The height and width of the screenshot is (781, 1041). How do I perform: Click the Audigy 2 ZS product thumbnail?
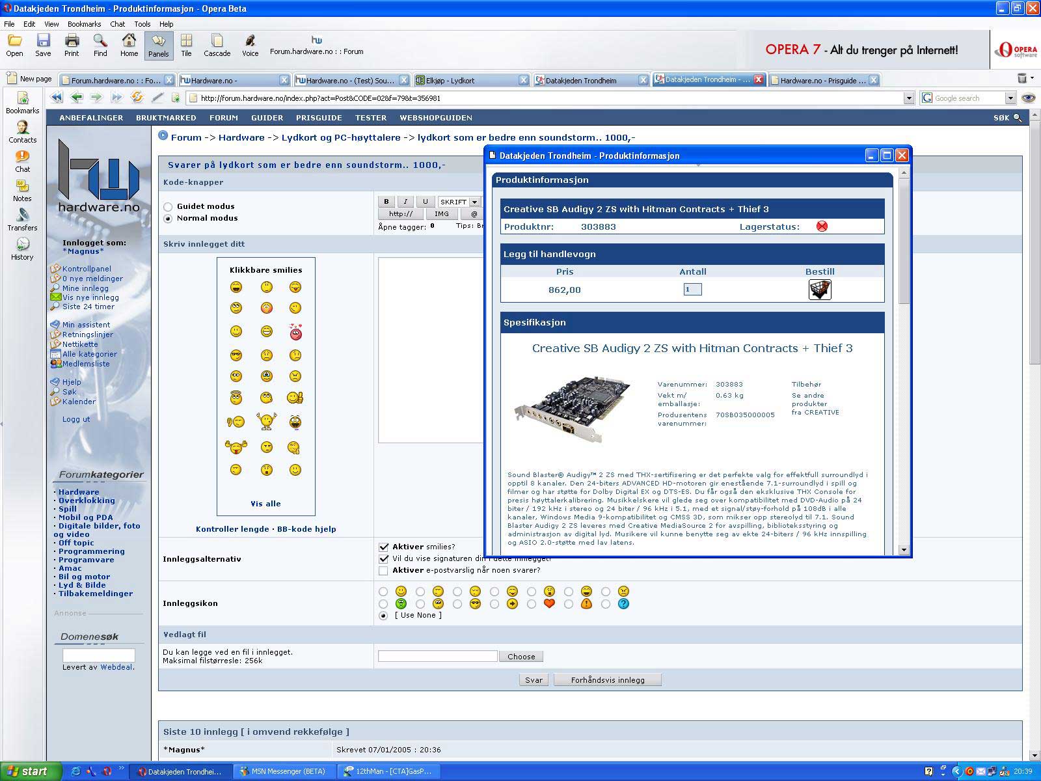(x=573, y=408)
